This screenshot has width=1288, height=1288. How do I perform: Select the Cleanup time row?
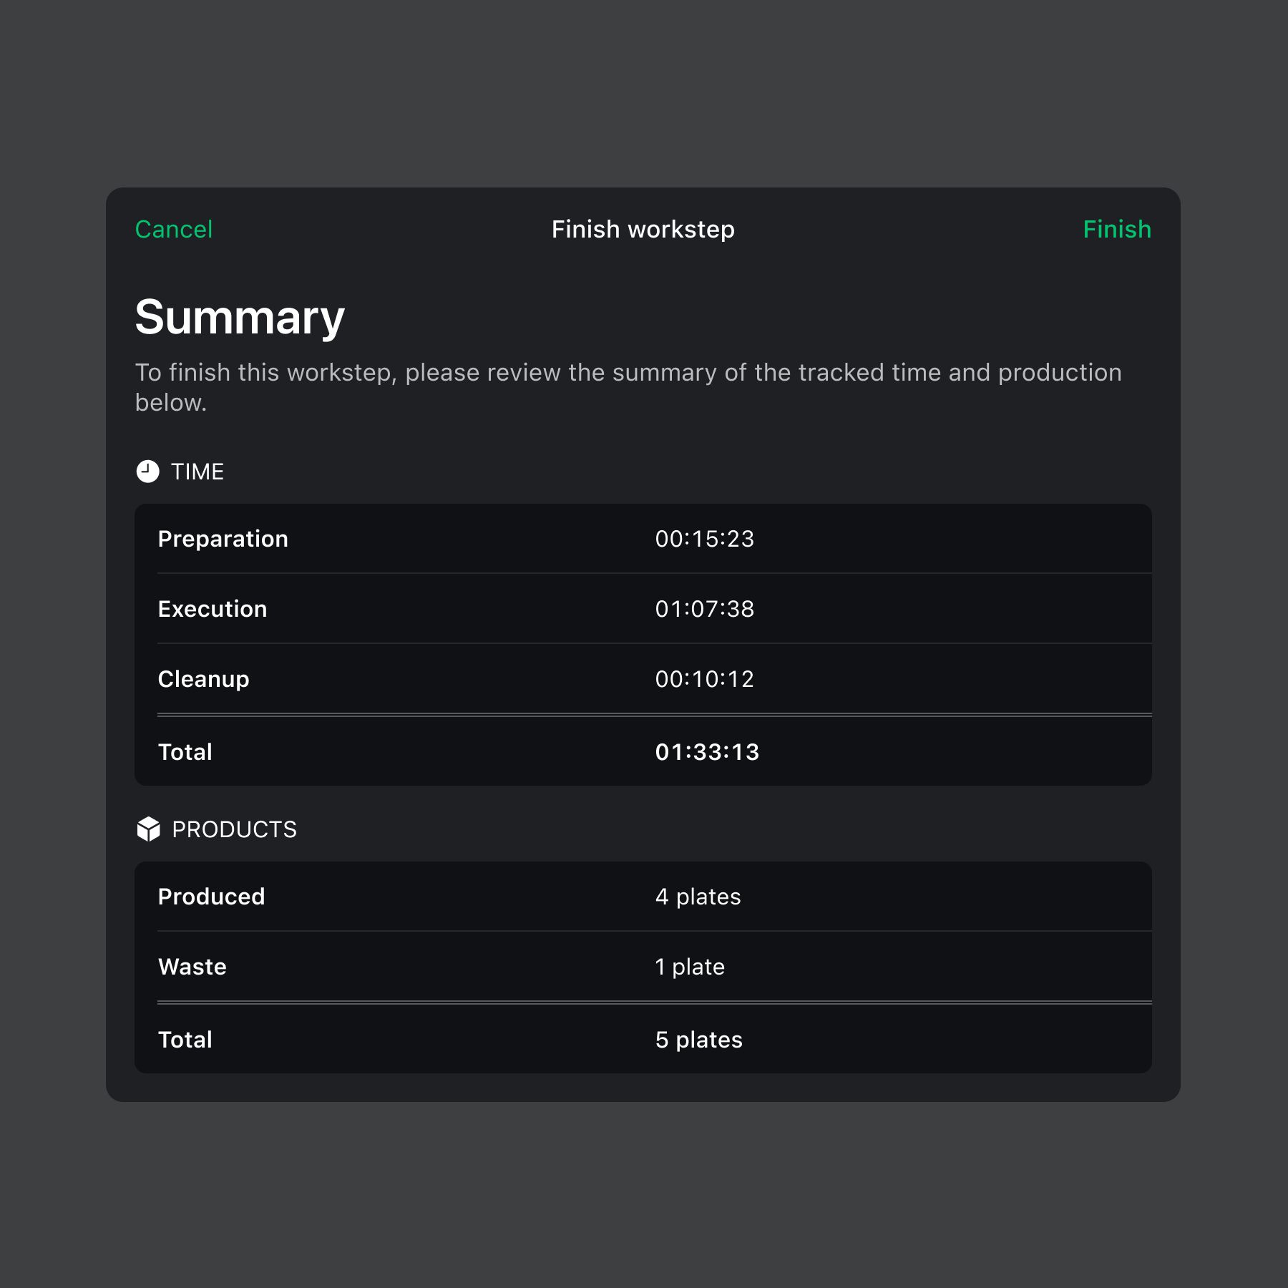[643, 679]
